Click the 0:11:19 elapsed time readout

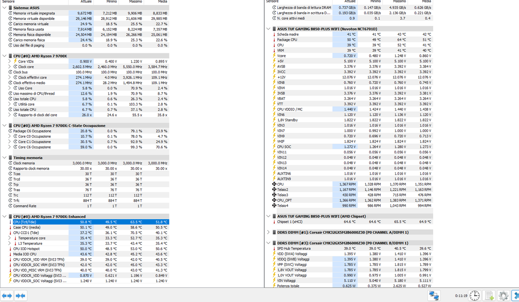pos(461,296)
